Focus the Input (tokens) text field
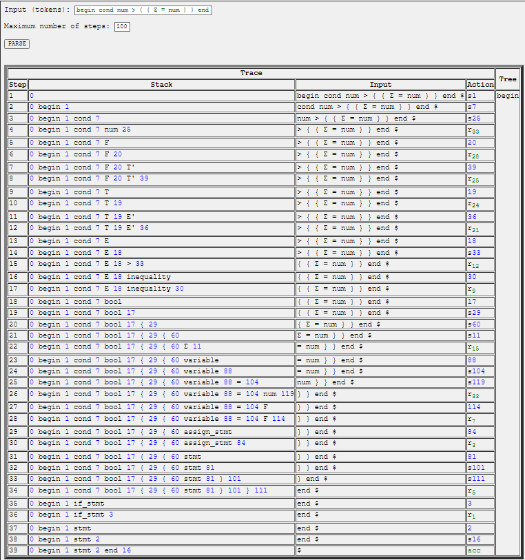 (x=143, y=10)
